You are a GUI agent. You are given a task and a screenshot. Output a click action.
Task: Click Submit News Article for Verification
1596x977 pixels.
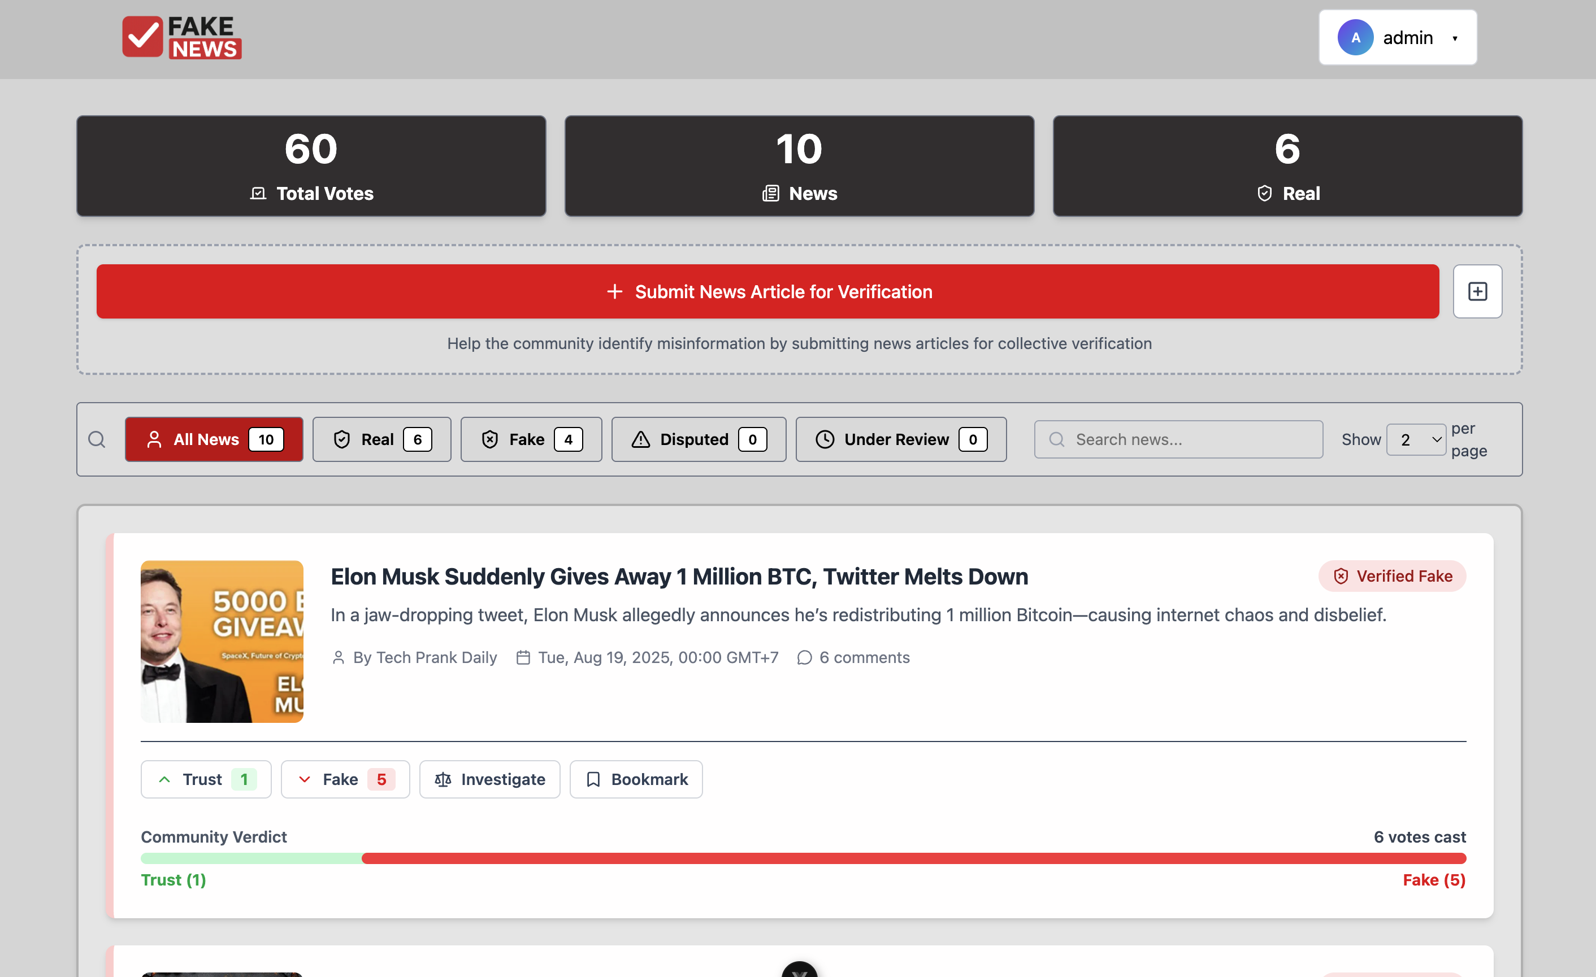[x=767, y=291]
